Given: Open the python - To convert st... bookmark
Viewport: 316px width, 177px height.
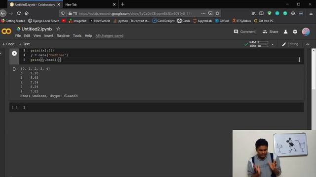Looking at the screenshot, I should pyautogui.click(x=131, y=21).
